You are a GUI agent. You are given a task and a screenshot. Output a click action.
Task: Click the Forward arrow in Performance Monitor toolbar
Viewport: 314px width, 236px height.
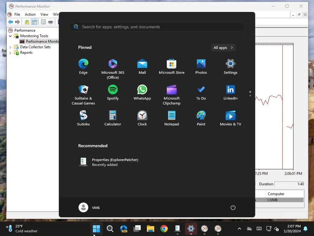point(17,22)
